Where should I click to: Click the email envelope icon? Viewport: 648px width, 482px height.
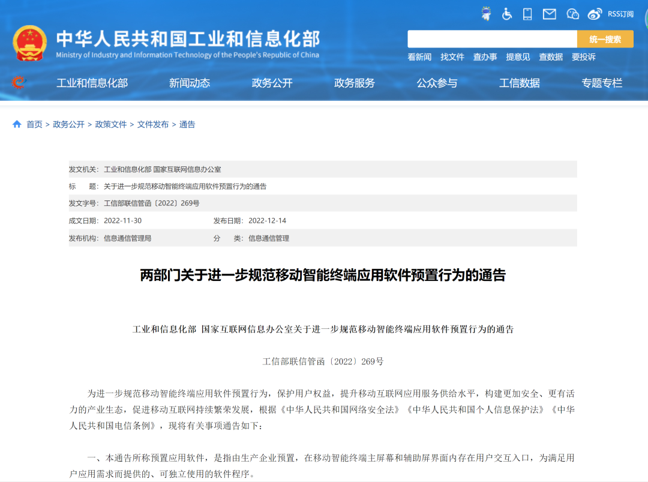[548, 13]
